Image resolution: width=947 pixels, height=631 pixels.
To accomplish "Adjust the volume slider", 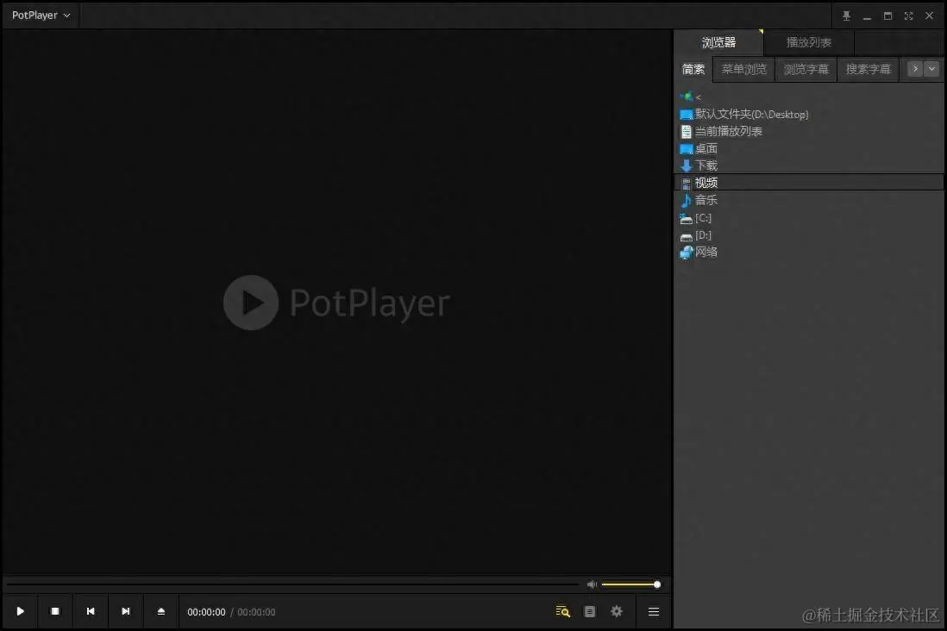I will point(630,584).
